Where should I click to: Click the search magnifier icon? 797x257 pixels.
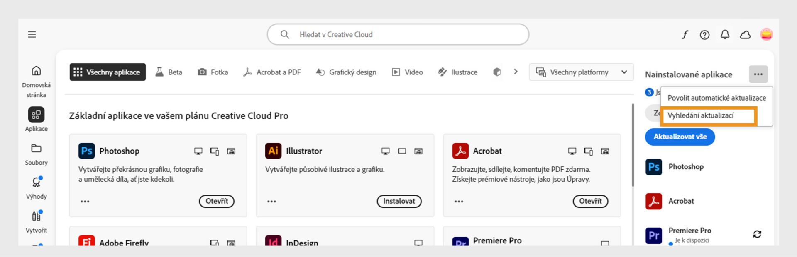pyautogui.click(x=285, y=34)
